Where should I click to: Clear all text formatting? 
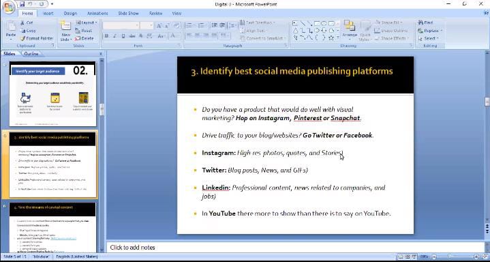pyautogui.click(x=177, y=26)
